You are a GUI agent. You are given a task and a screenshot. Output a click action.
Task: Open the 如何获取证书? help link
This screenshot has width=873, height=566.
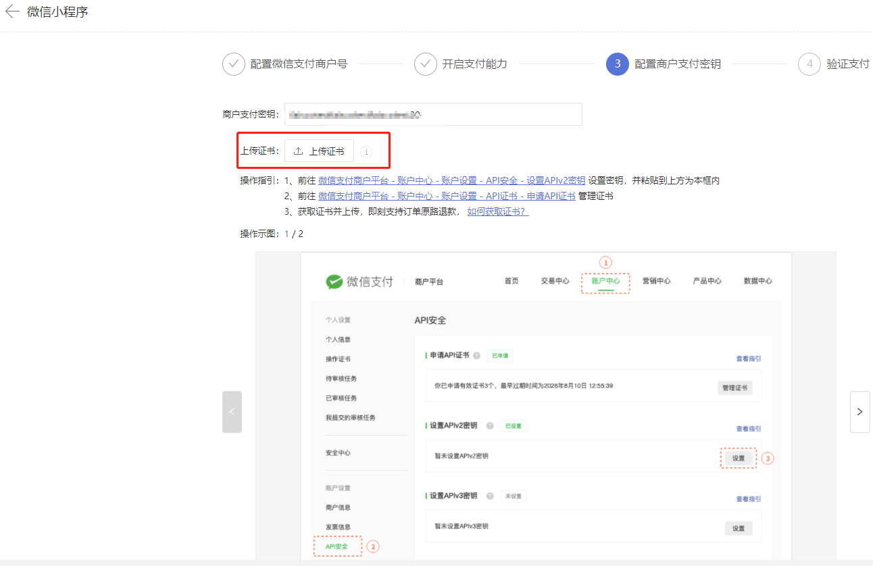(497, 211)
